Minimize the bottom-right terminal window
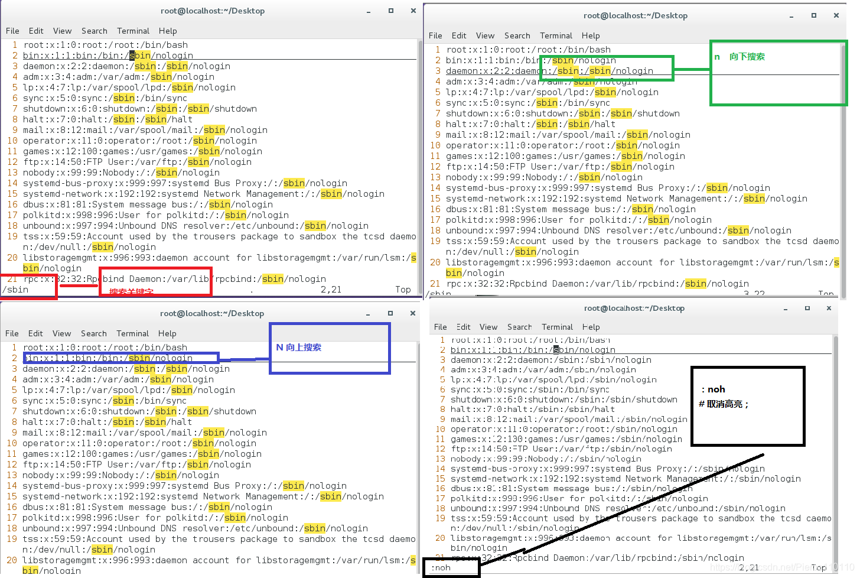The width and height of the screenshot is (860, 578). click(785, 309)
